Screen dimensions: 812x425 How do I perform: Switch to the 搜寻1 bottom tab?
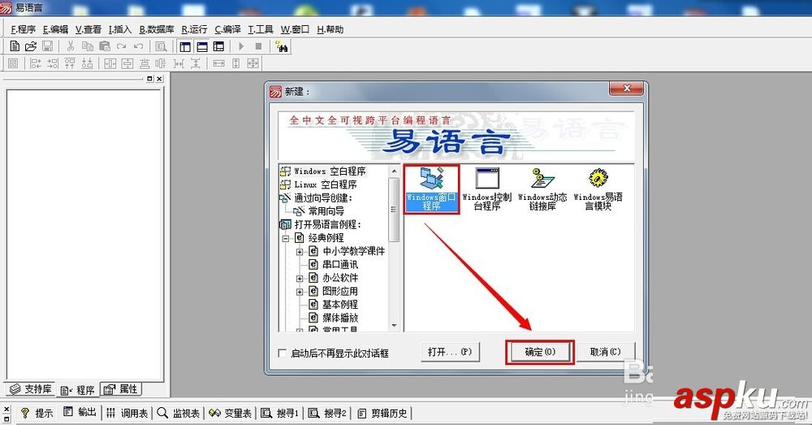click(279, 413)
